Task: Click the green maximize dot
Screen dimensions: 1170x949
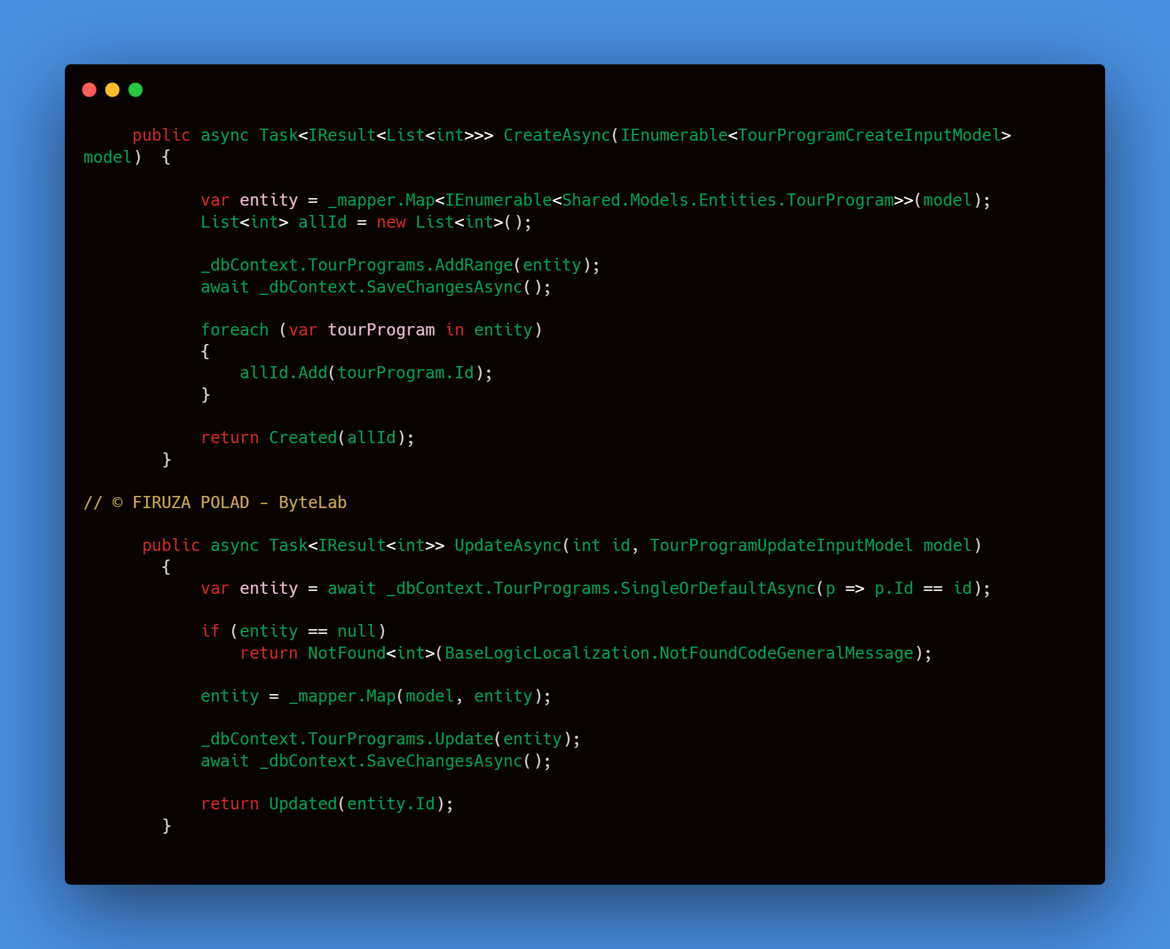Action: click(x=136, y=90)
